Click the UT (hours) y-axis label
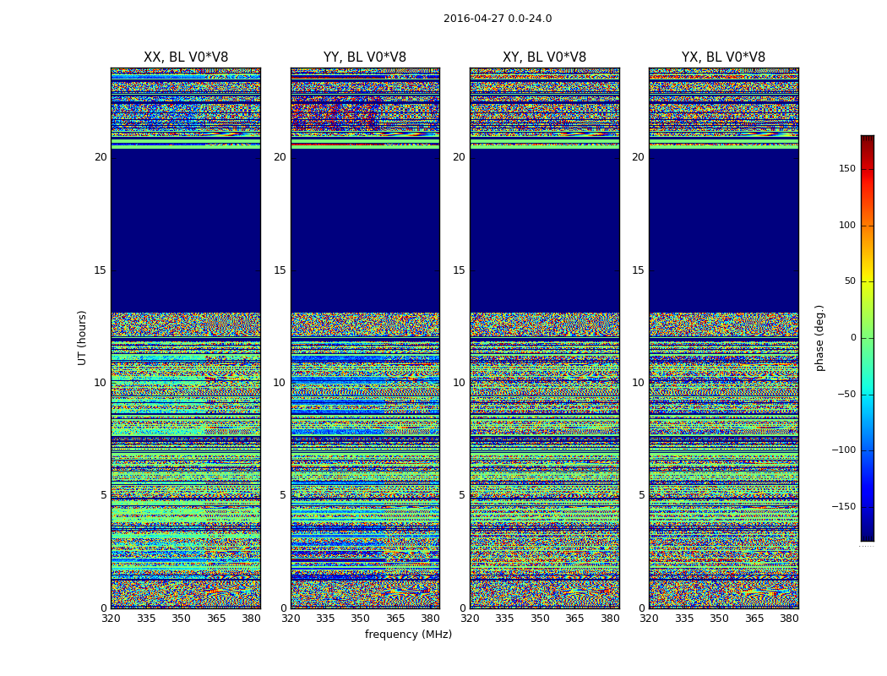 click(83, 337)
